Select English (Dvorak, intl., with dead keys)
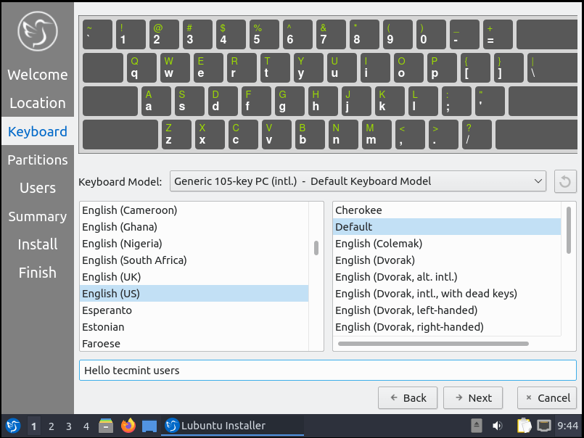 pyautogui.click(x=447, y=294)
